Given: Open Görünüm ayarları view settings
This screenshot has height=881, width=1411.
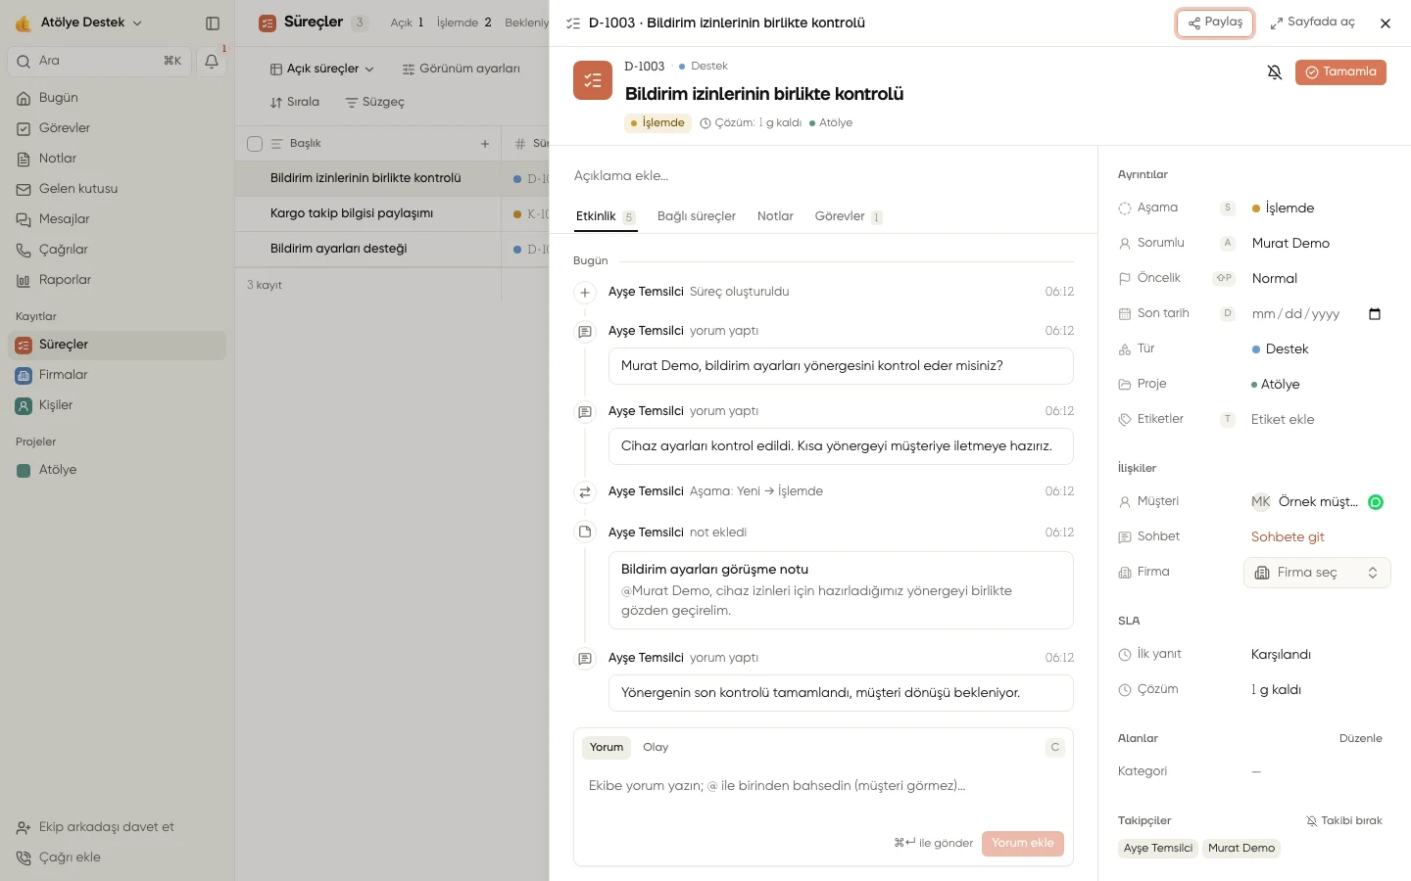Looking at the screenshot, I should click(x=462, y=69).
